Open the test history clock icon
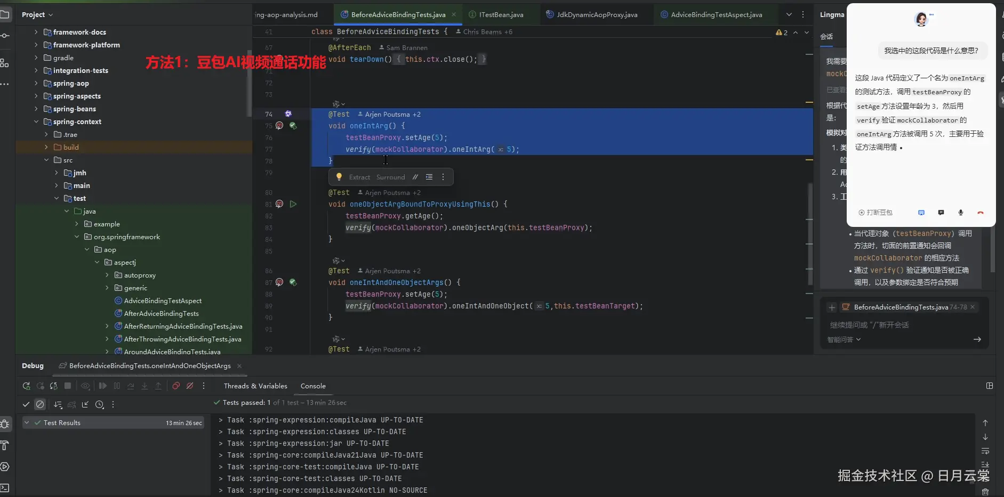 pos(99,405)
